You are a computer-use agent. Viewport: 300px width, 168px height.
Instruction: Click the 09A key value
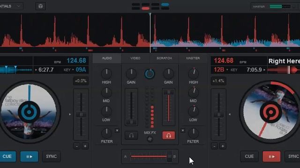(x=81, y=70)
